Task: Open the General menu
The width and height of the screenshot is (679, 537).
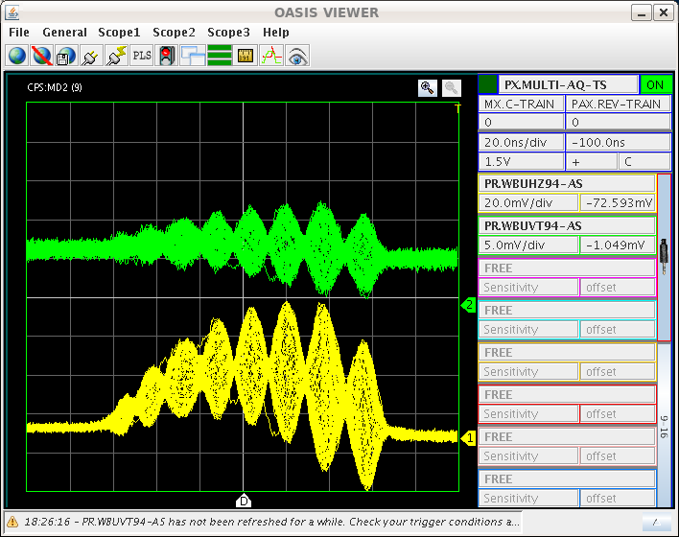Action: (64, 33)
